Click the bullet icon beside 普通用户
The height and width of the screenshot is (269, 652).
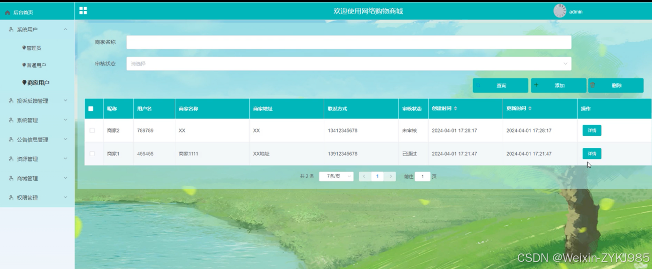pos(24,65)
